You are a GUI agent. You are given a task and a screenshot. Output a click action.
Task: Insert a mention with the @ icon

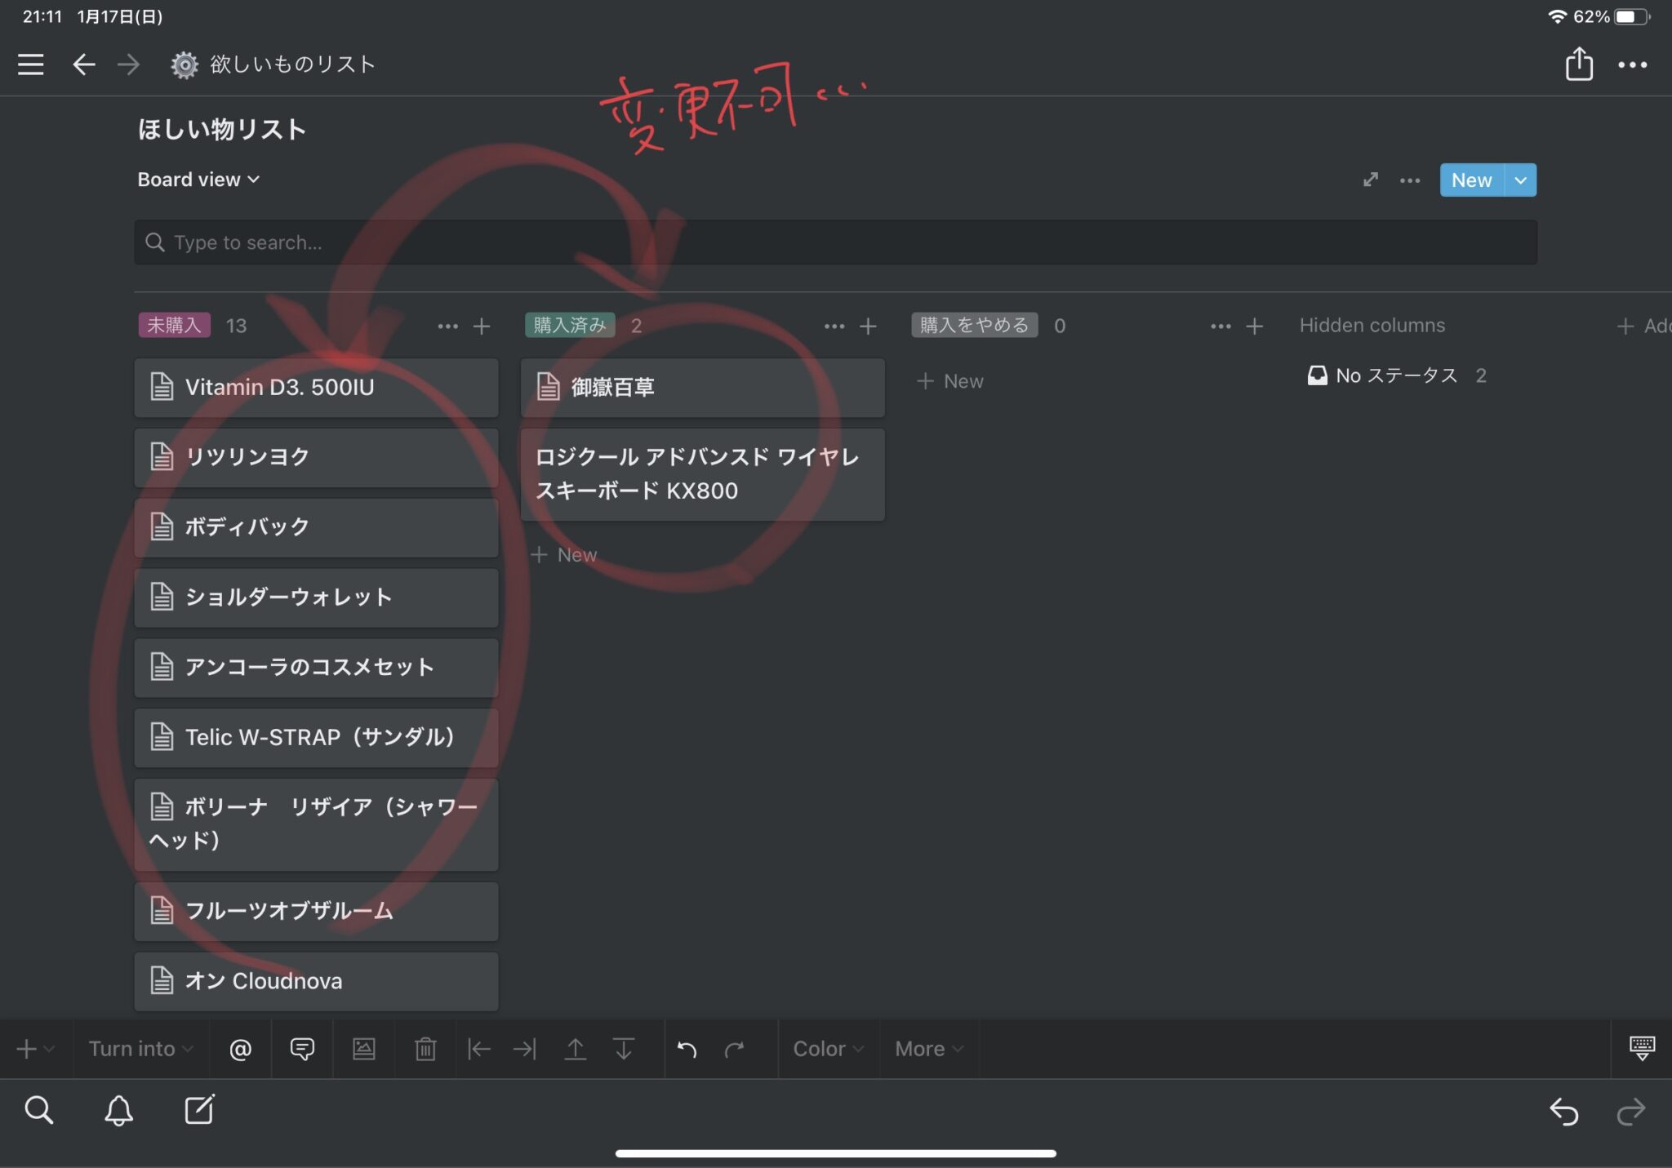click(x=240, y=1049)
